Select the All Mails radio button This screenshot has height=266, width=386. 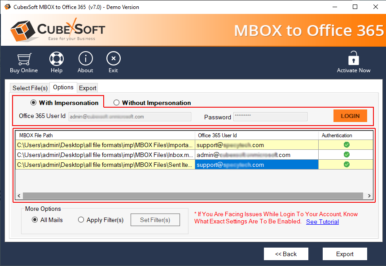point(35,220)
